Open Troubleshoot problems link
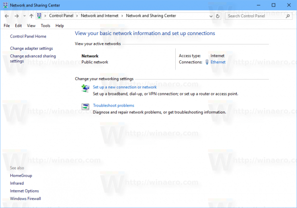This screenshot has width=297, height=208. point(113,106)
